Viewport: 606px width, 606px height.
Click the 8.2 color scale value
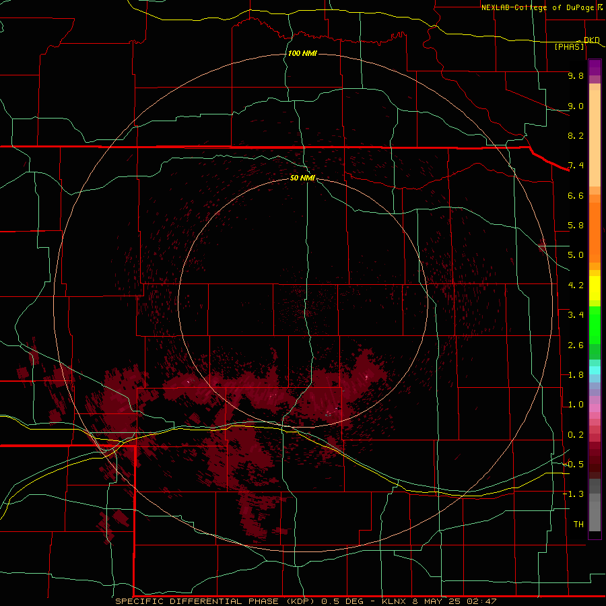point(576,135)
